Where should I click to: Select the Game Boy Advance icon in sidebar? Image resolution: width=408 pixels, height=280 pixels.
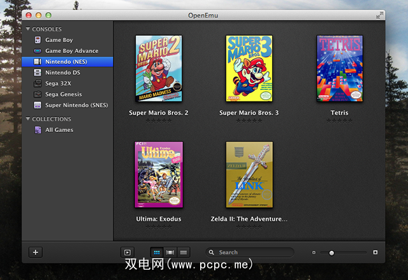tap(38, 51)
